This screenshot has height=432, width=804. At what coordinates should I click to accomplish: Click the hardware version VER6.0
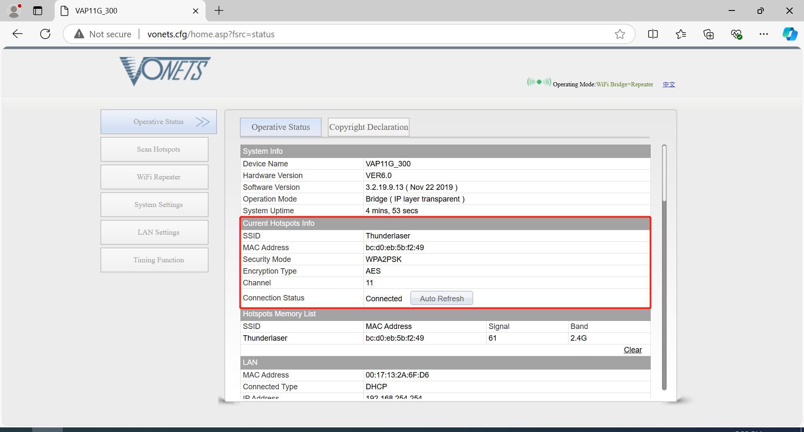(x=379, y=176)
